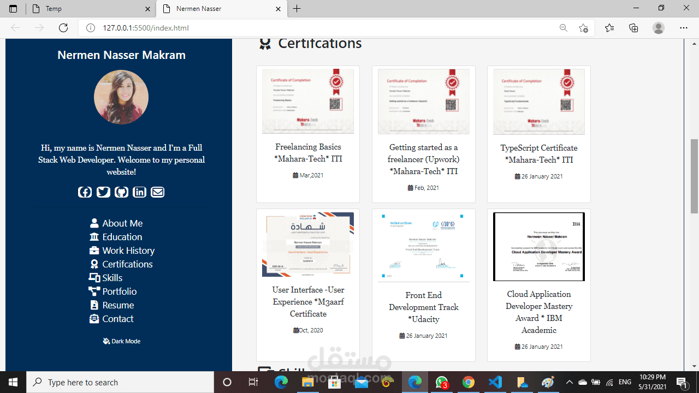This screenshot has height=393, width=699.
Task: Open the Favorites list
Action: (609, 28)
